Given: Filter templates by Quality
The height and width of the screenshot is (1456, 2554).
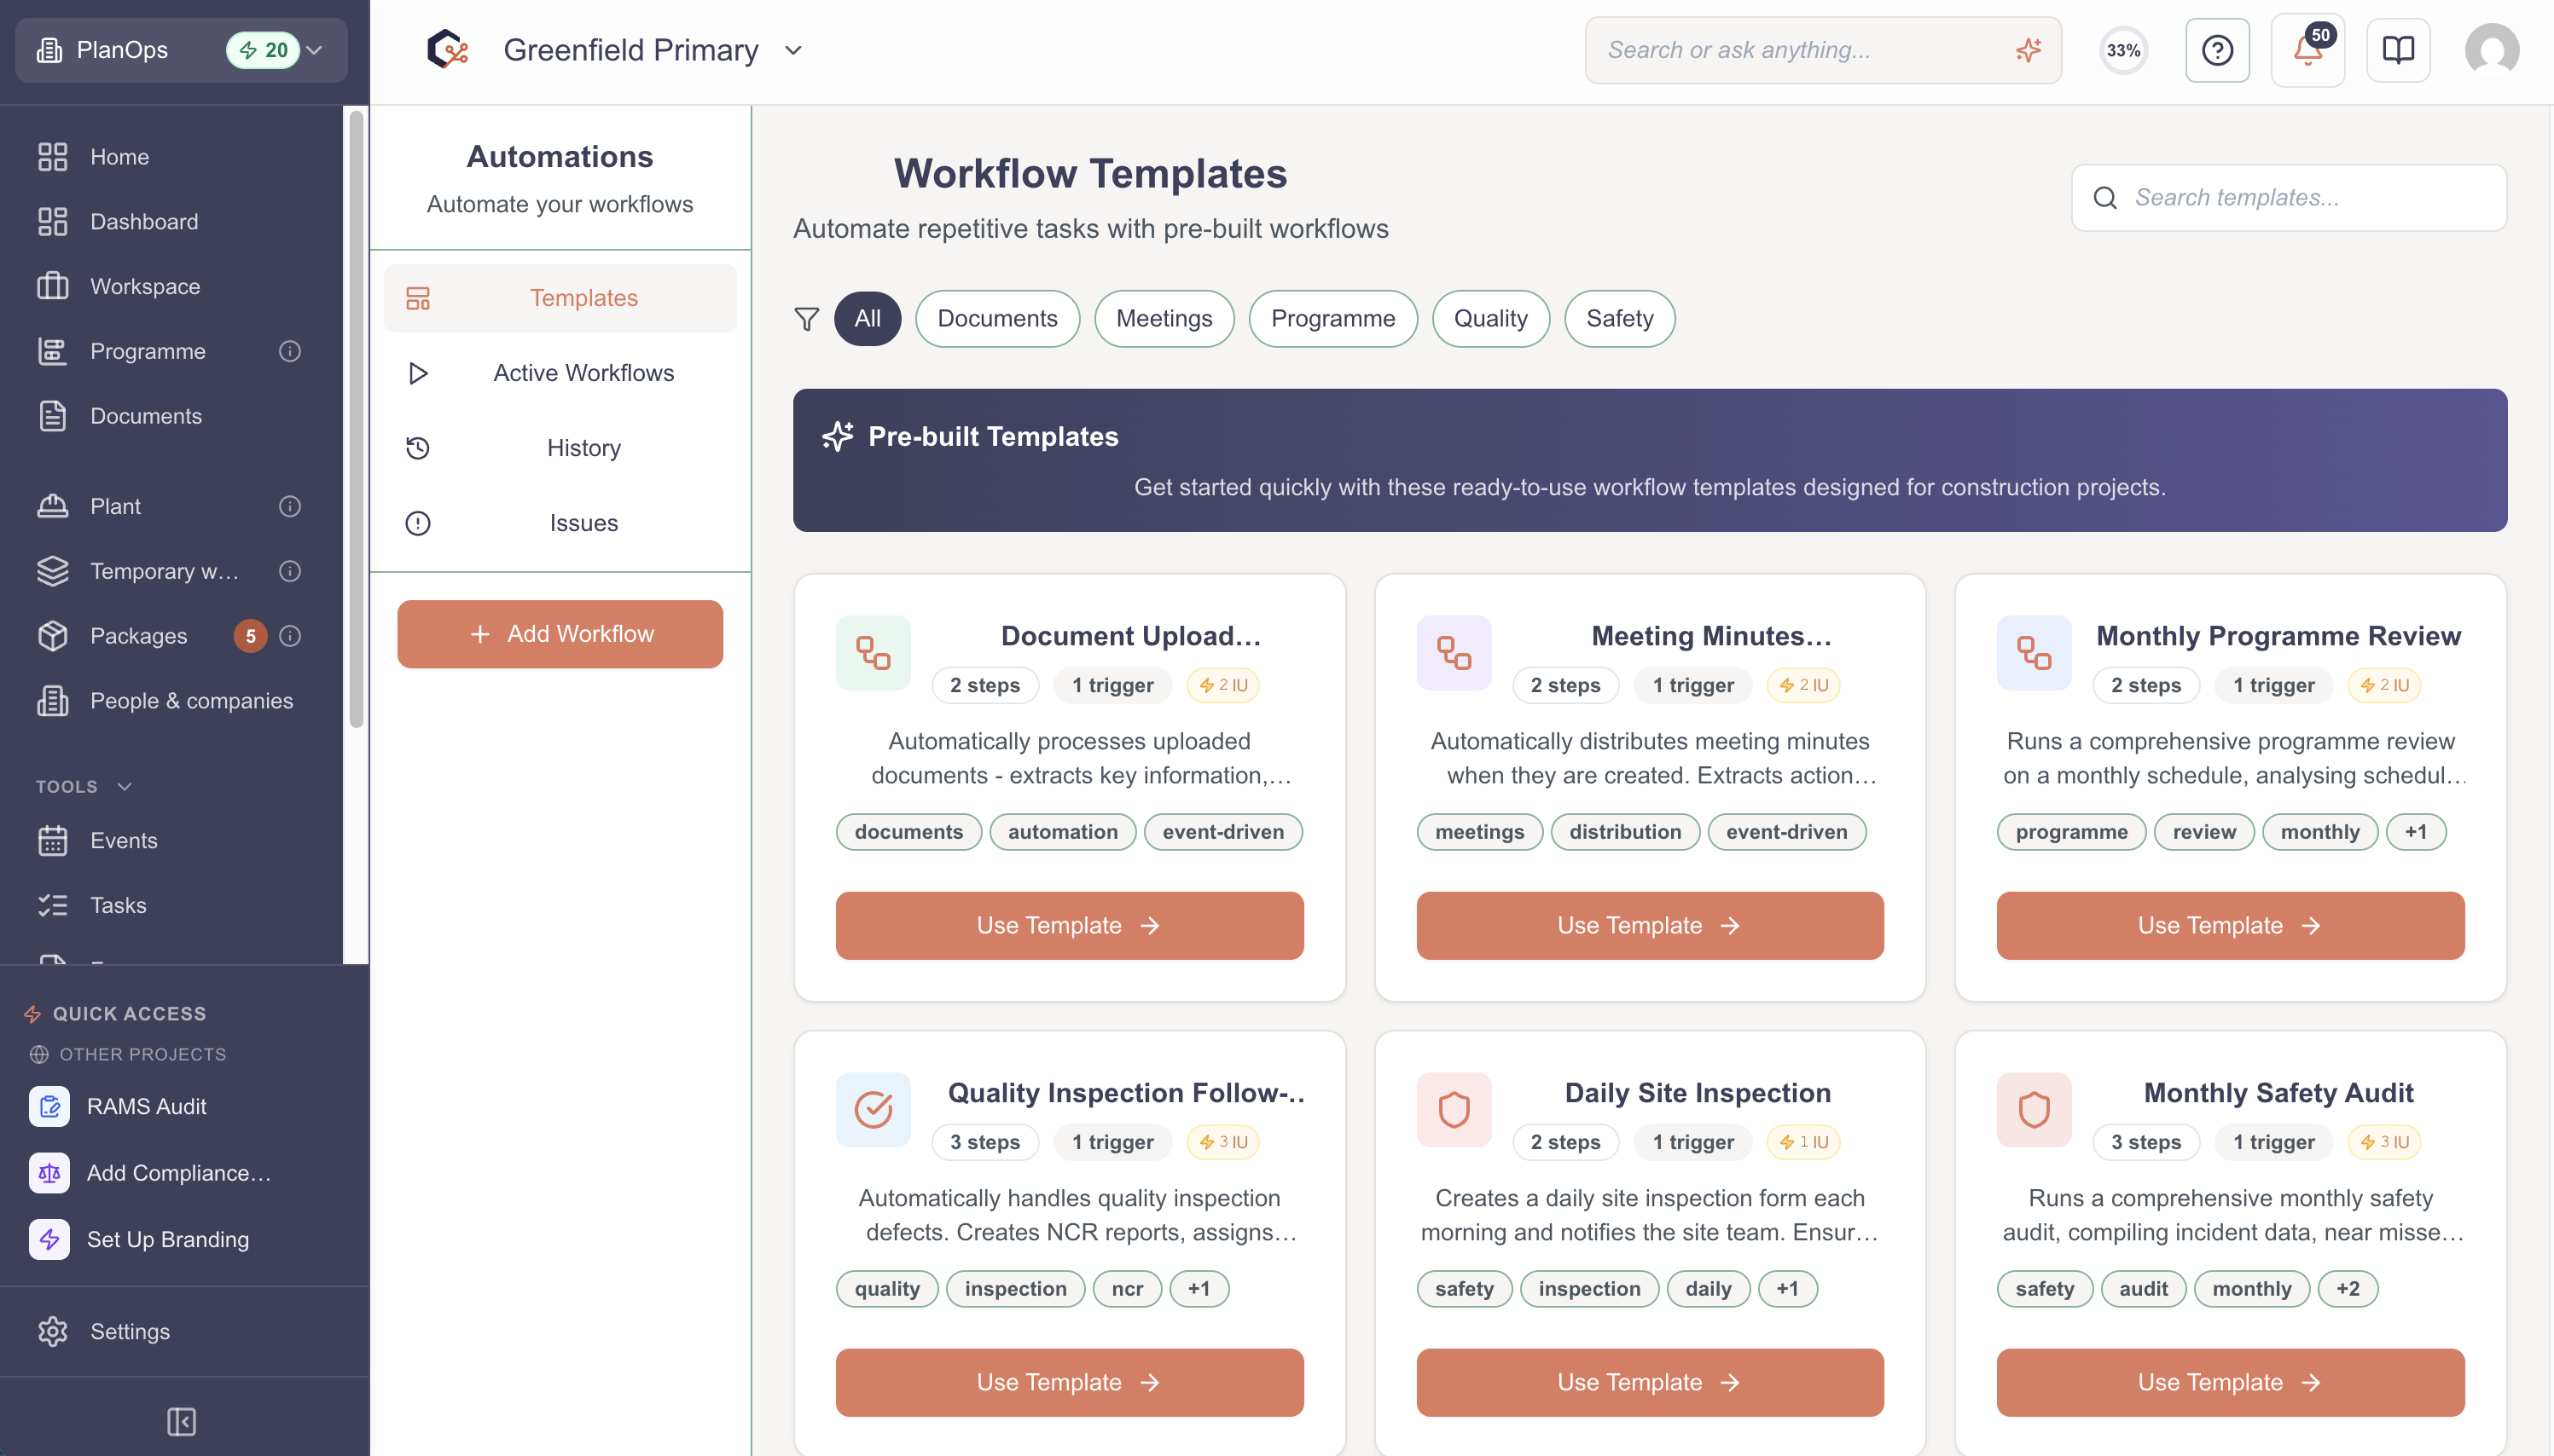Looking at the screenshot, I should pos(1490,319).
